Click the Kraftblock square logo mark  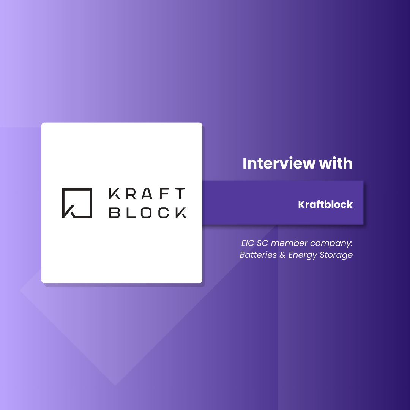77,203
